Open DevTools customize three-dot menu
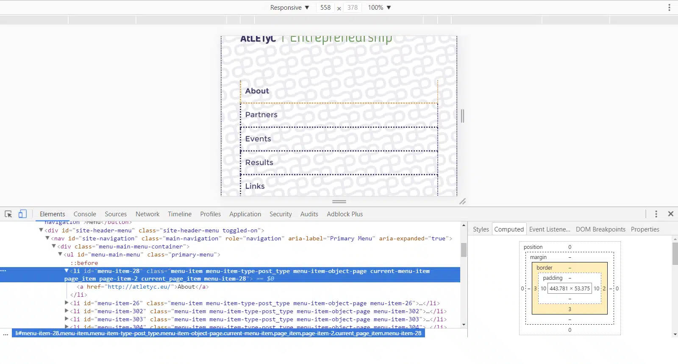 click(656, 214)
